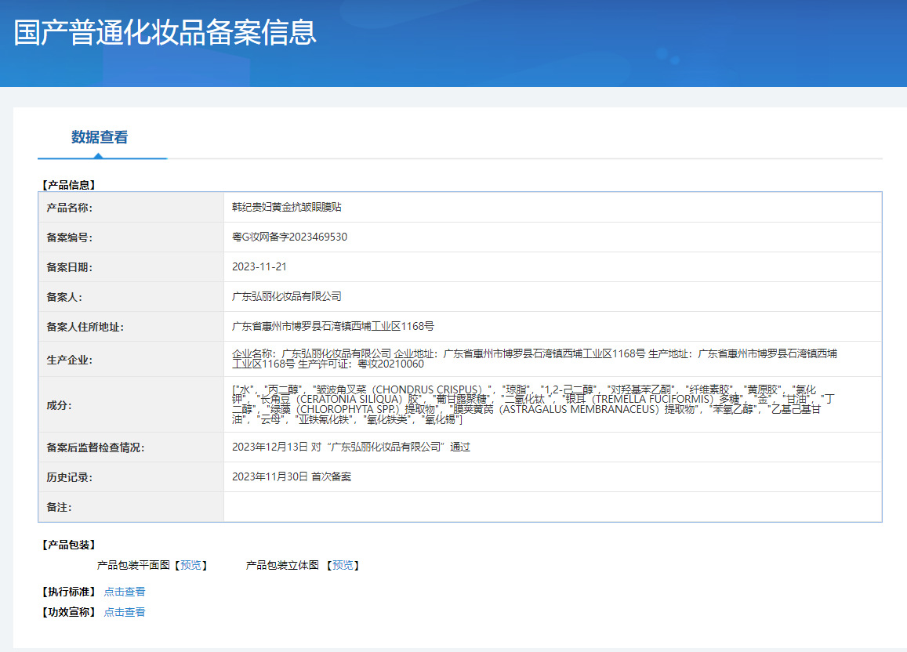Click the 产品包装立体图 label text
The image size is (907, 652).
click(282, 565)
